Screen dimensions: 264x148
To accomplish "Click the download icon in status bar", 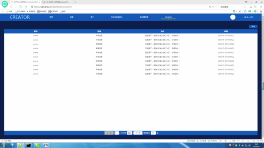I will click(230, 141).
